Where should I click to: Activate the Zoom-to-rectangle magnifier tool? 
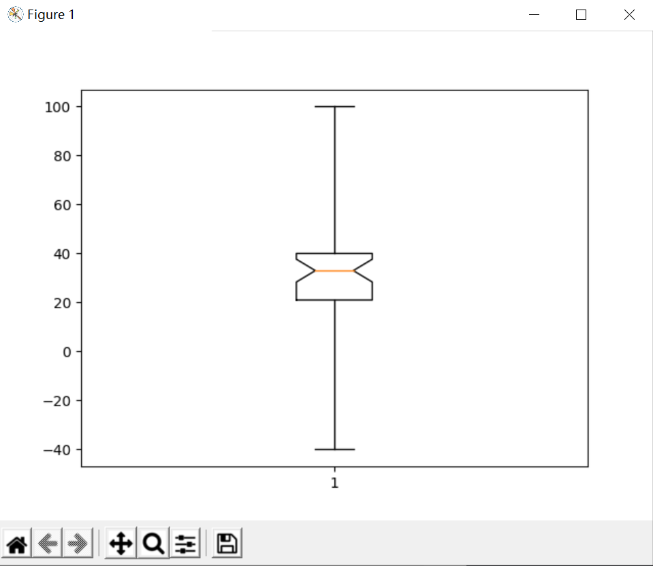click(153, 543)
